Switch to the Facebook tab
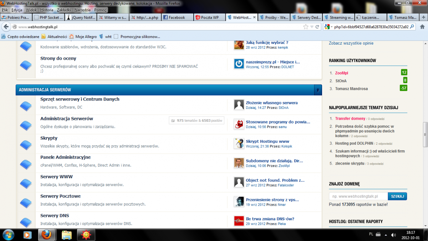Viewport: 428px width, 241px height. click(x=177, y=17)
